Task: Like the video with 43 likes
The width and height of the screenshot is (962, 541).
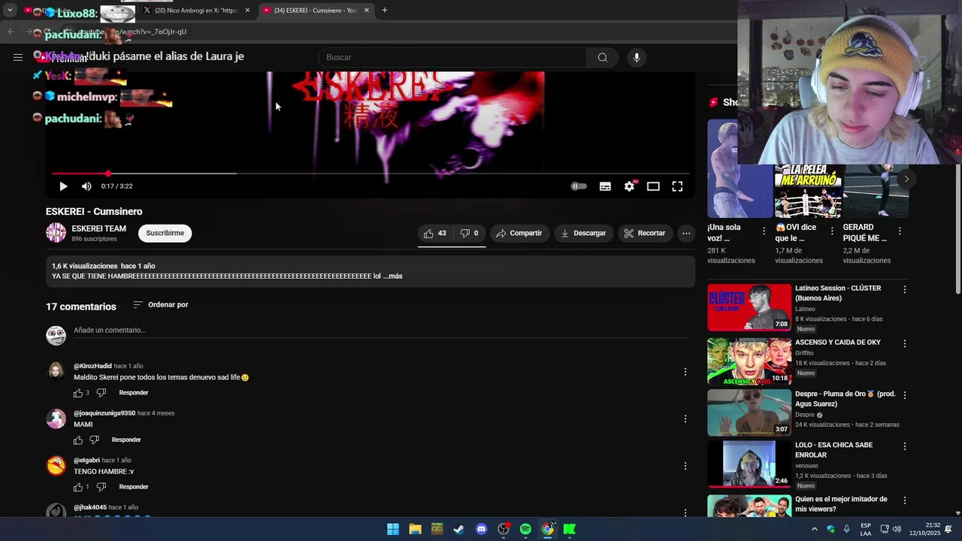Action: pyautogui.click(x=435, y=234)
